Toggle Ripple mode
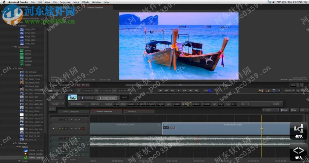Image resolution: width=309 pixels, height=163 pixels. click(285, 110)
